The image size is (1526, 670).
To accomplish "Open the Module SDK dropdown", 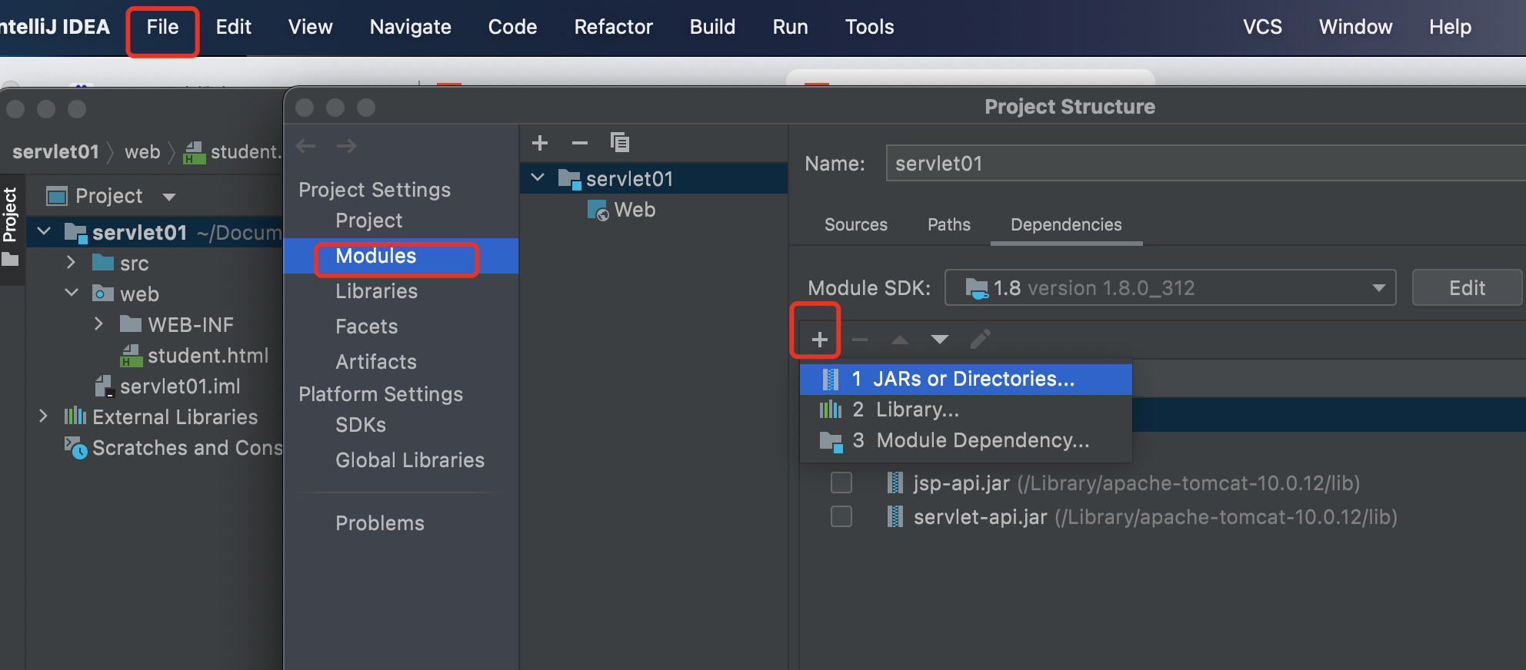I will [1170, 288].
